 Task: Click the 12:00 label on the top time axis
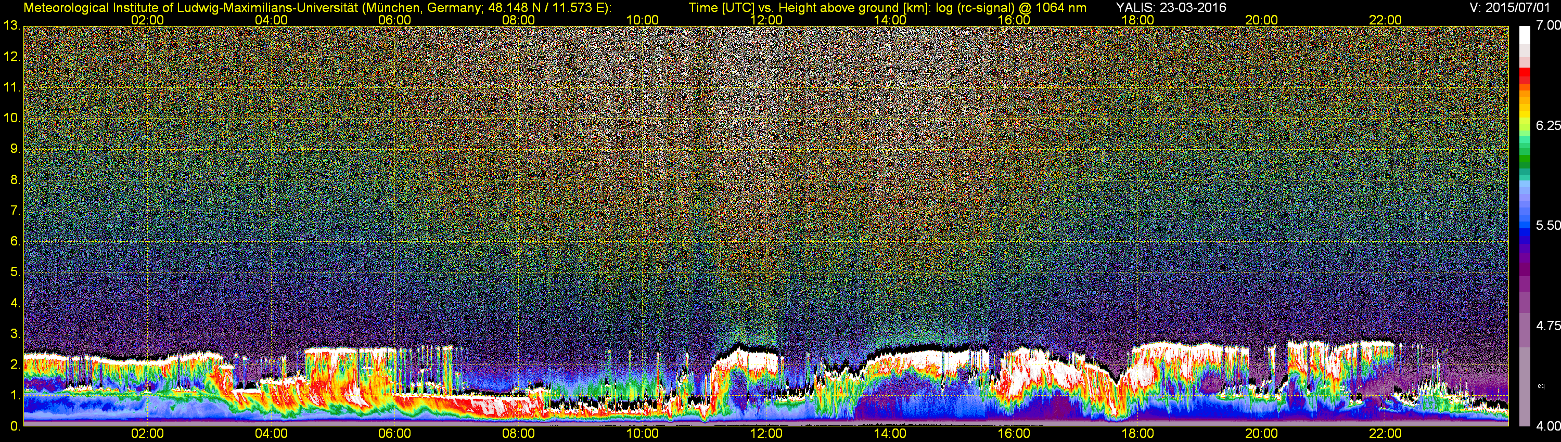[766, 20]
